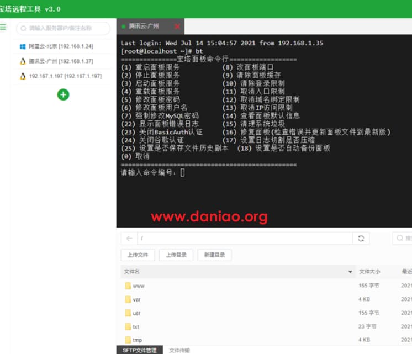Click the Linux penguin icon beside 192.168.1.37

tap(23, 61)
